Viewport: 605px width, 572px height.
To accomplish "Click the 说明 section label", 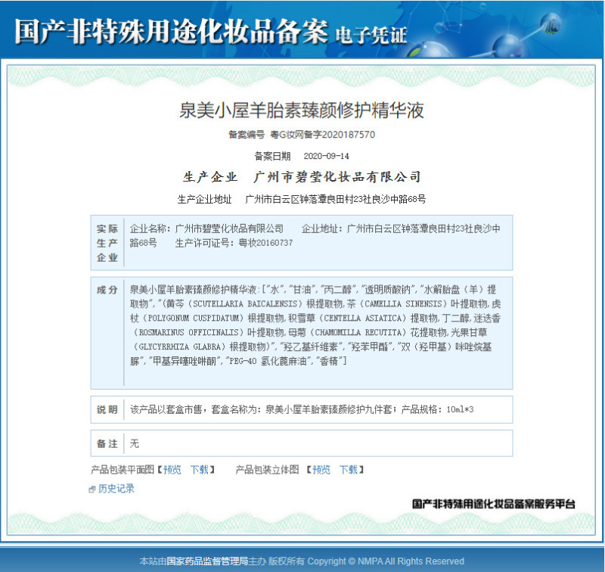I will coord(107,409).
